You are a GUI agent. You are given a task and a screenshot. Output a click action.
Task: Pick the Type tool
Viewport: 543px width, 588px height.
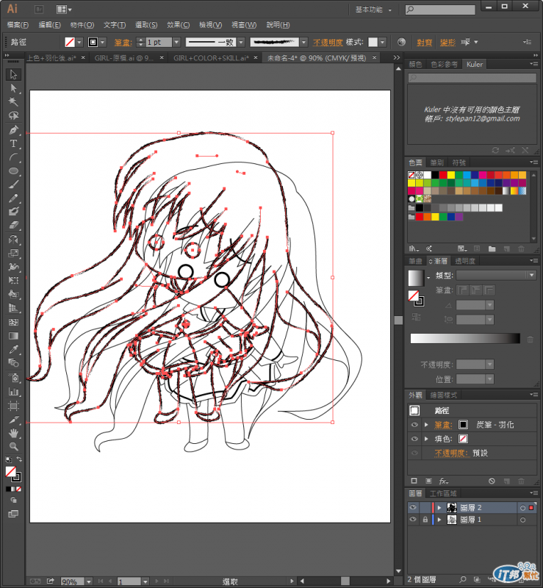13,143
